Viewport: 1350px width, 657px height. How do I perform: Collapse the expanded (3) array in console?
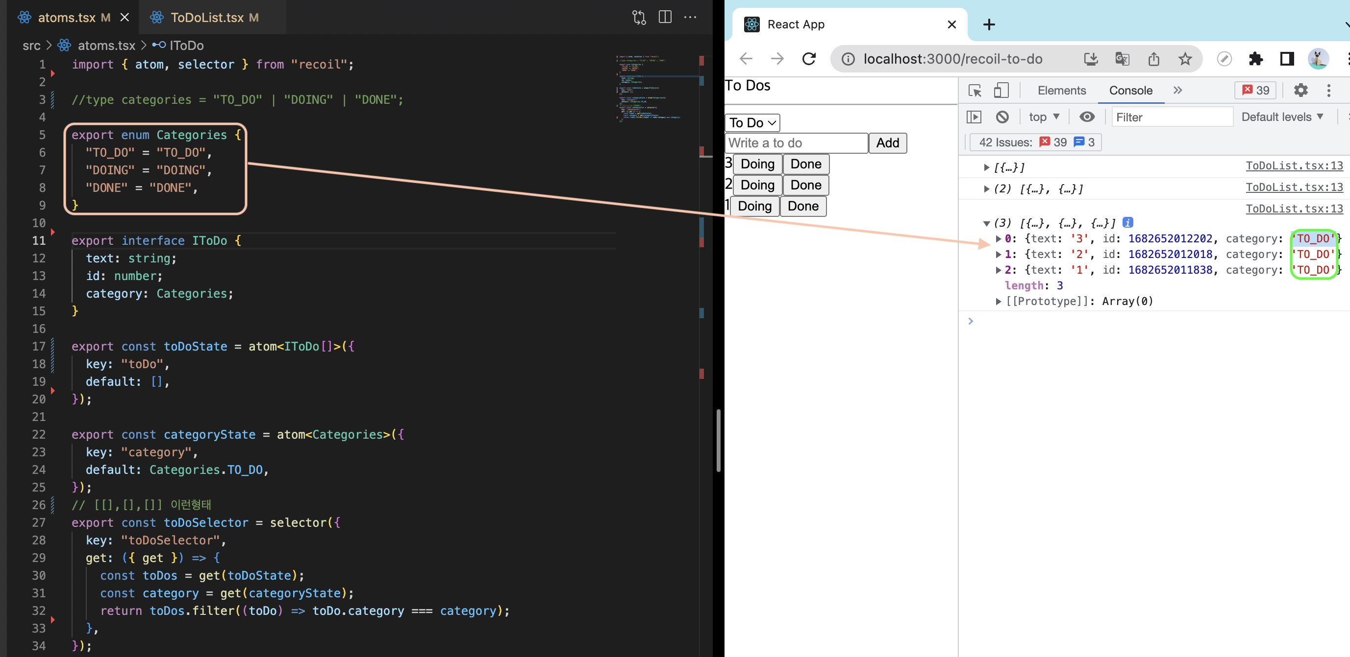click(x=986, y=224)
